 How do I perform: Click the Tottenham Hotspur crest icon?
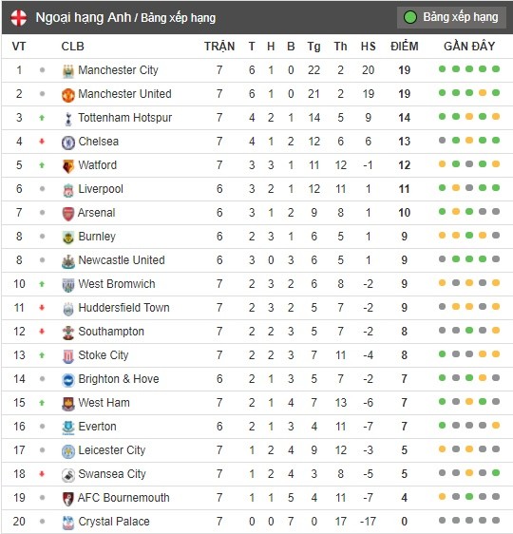click(68, 119)
